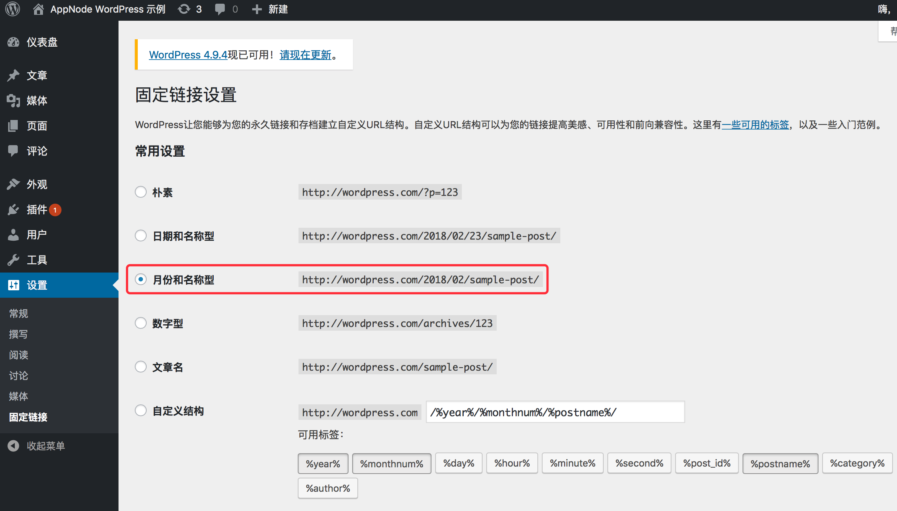
Task: Click the home icon beside site name
Action: tap(38, 9)
